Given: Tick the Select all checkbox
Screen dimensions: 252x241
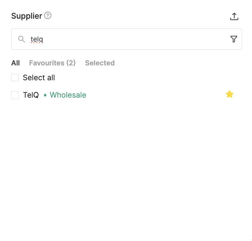Looking at the screenshot, I should (15, 77).
